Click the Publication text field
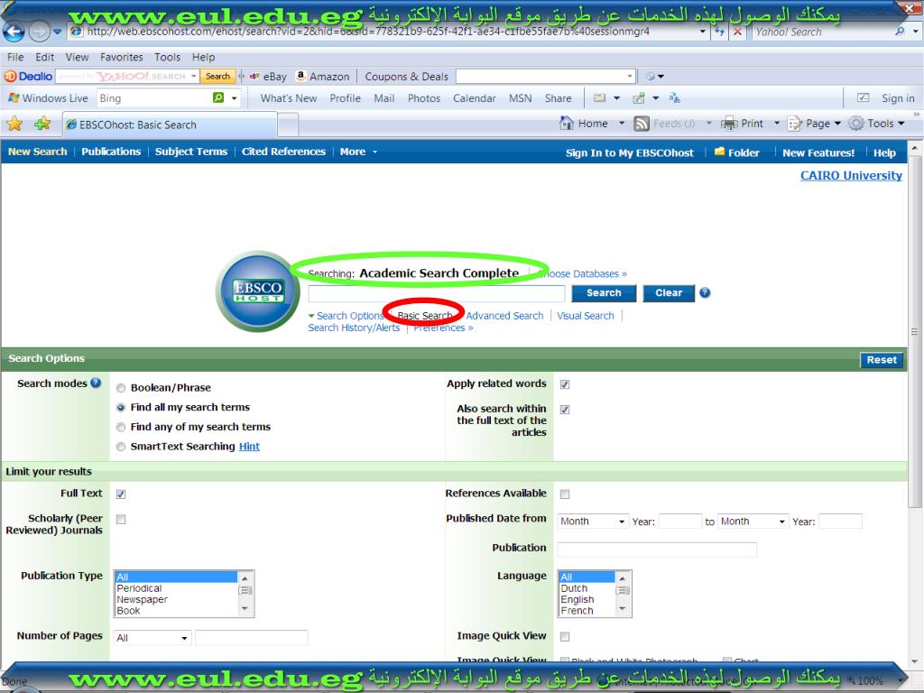 [657, 550]
